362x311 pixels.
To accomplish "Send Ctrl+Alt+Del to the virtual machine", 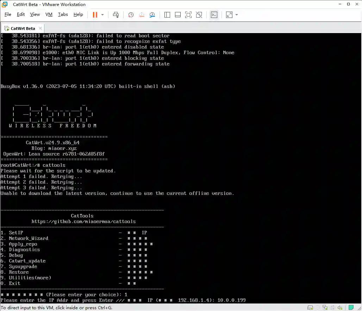I will pos(116,15).
